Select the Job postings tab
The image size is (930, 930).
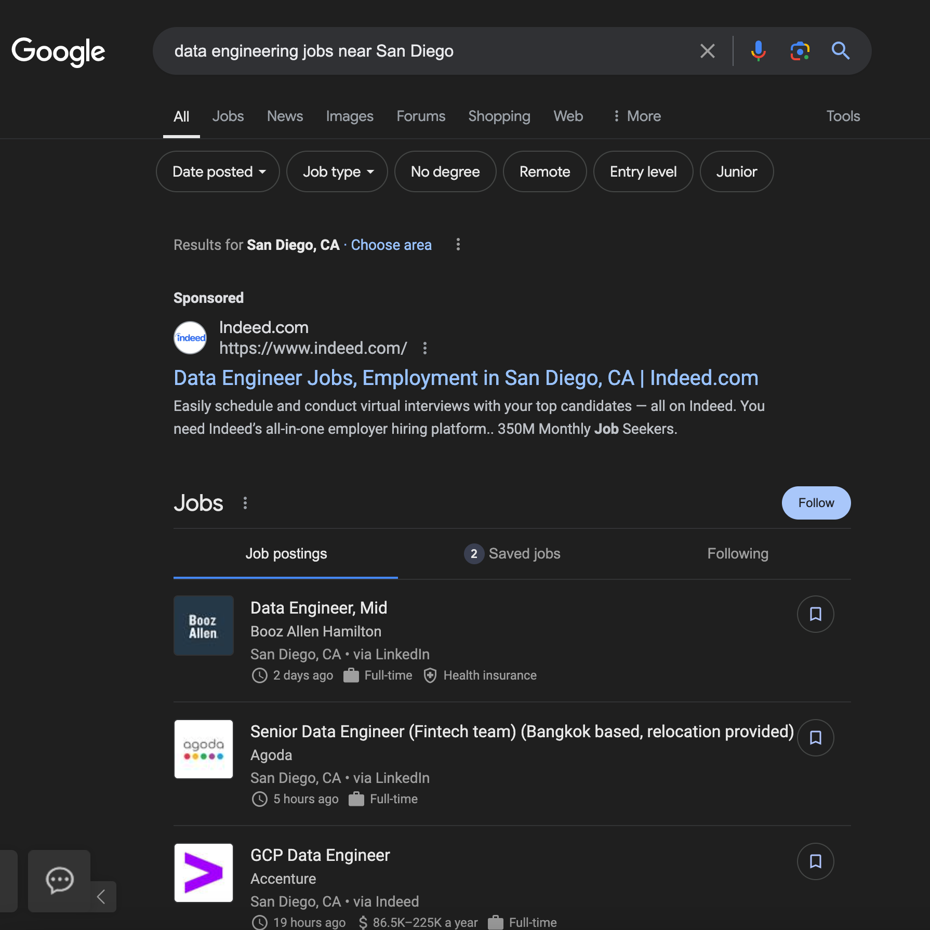pyautogui.click(x=286, y=554)
